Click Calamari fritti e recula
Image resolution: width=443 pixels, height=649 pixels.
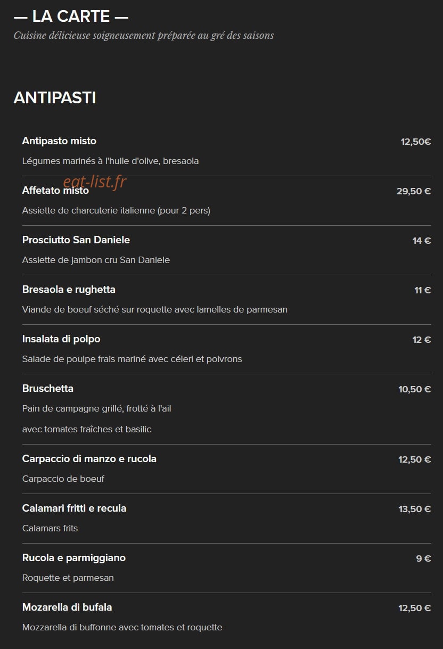[75, 508]
